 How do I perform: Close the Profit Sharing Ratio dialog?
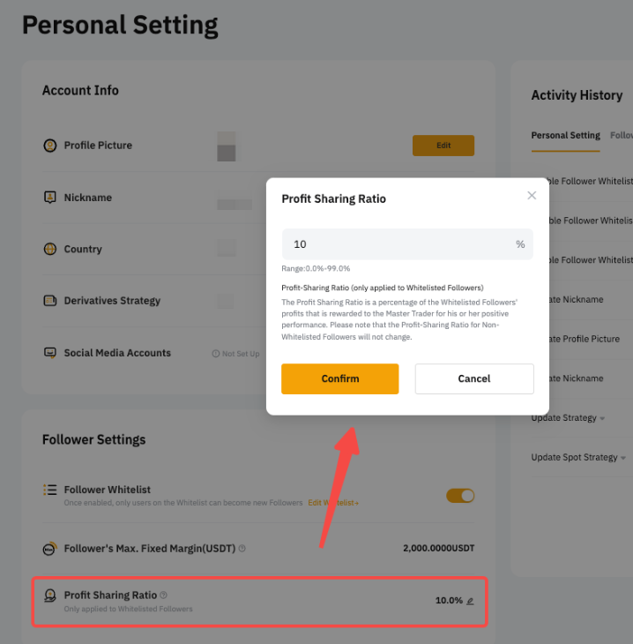532,196
